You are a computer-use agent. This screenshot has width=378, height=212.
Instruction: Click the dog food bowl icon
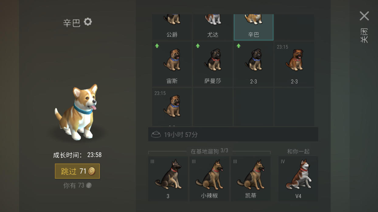tap(156, 134)
